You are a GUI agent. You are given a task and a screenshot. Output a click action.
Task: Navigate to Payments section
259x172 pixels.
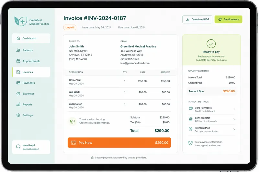click(31, 83)
